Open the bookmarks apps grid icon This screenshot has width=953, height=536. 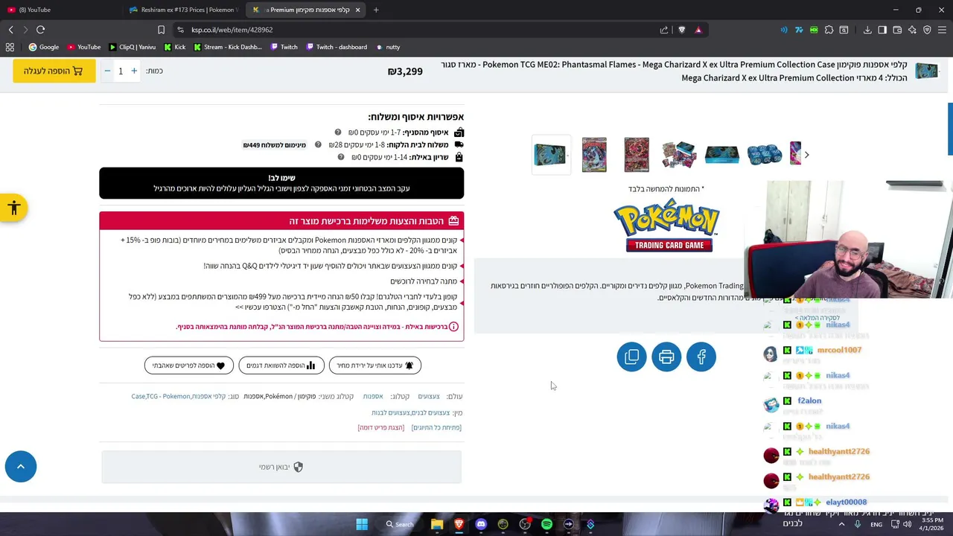[10, 47]
